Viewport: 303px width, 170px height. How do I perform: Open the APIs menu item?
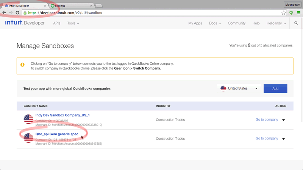pos(56,23)
